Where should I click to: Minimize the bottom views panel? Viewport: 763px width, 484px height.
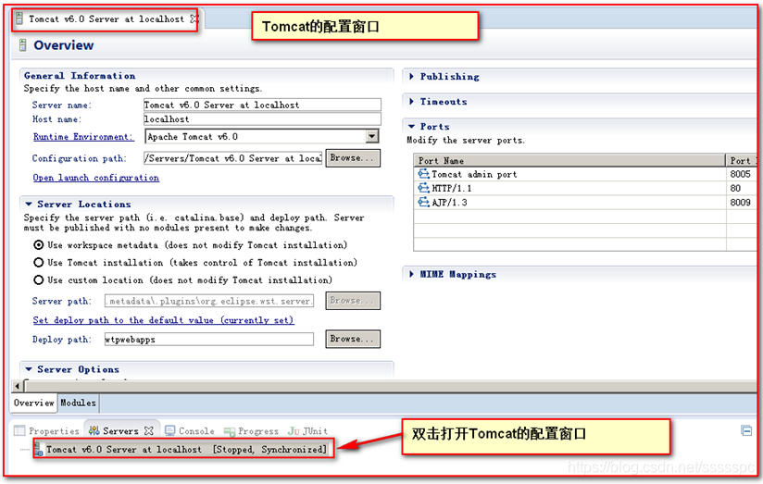coord(746,430)
